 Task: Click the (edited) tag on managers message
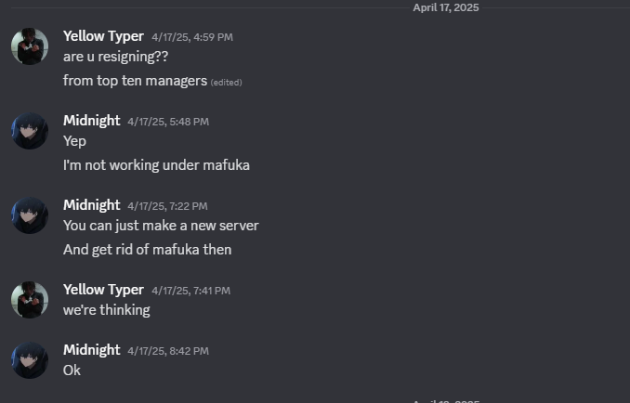point(226,83)
